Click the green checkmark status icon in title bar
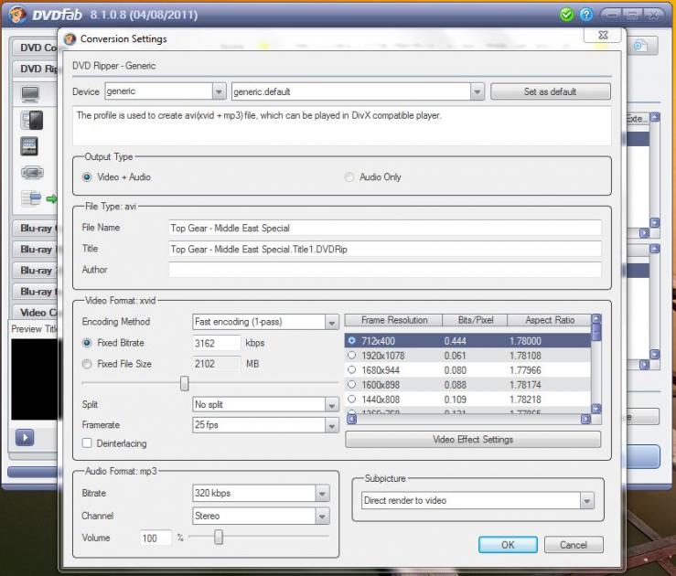676x576 pixels. 567,15
